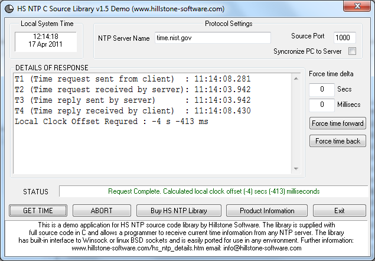Click Force time back button

click(x=337, y=141)
